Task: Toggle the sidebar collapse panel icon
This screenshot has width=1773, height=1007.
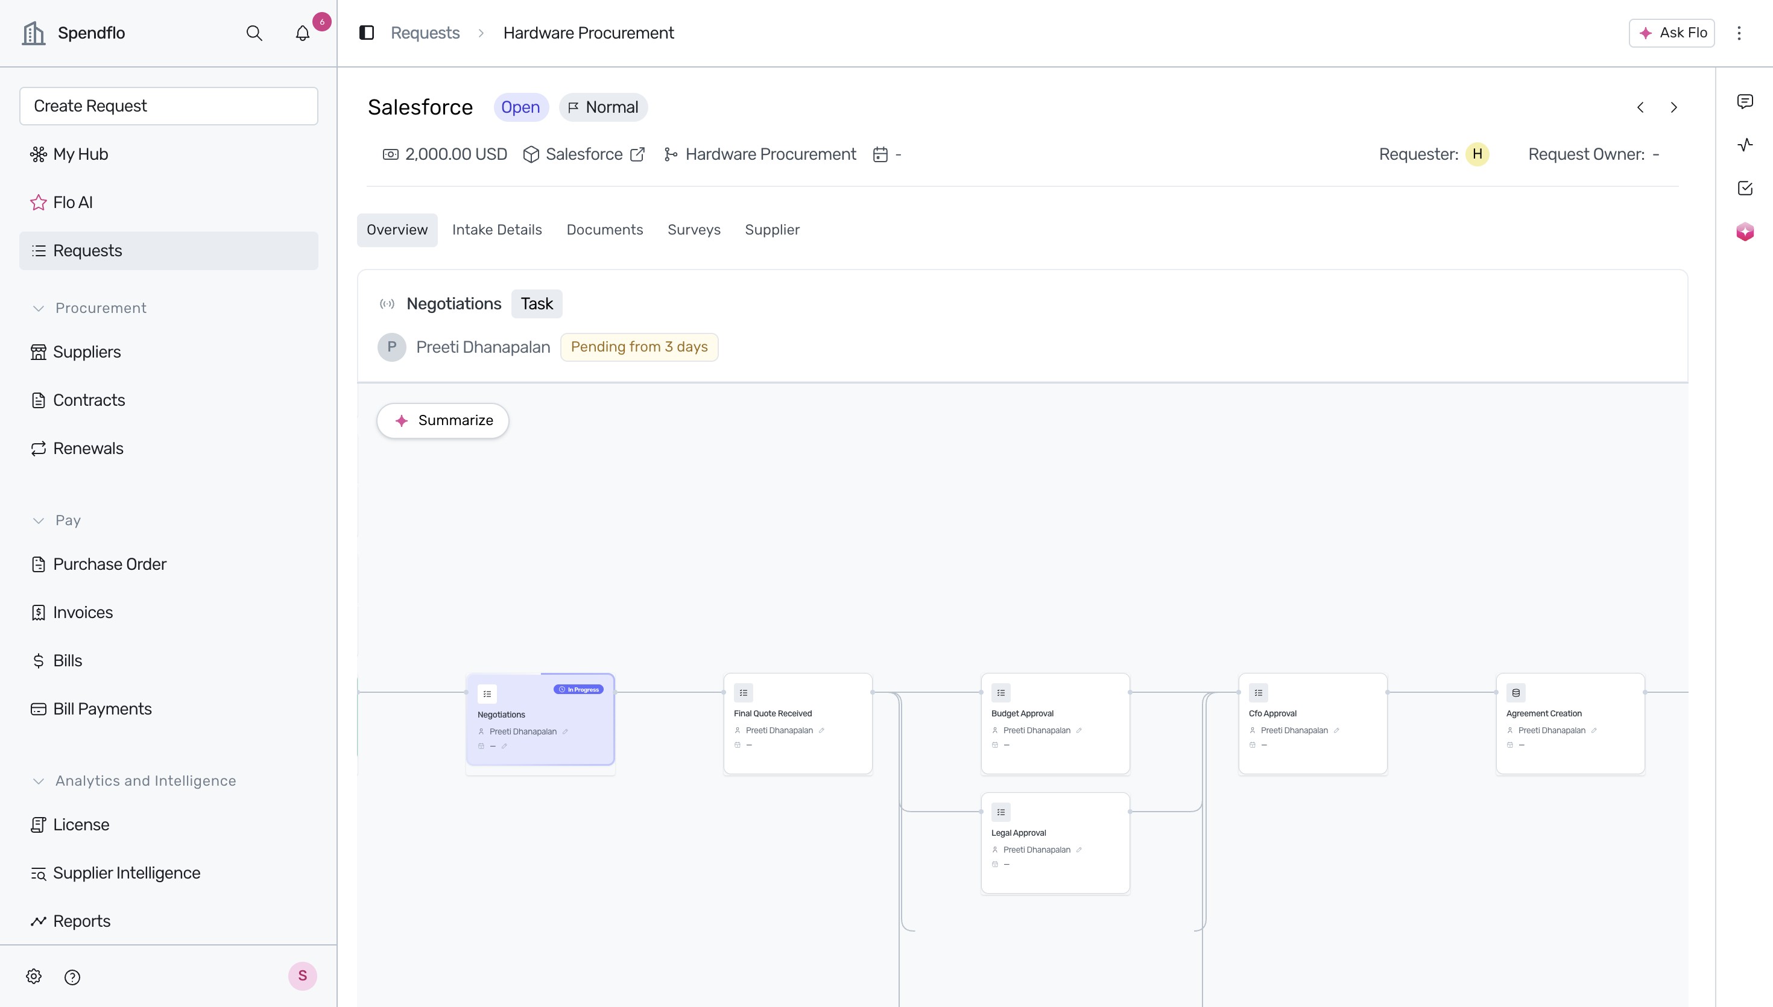Action: pyautogui.click(x=367, y=33)
